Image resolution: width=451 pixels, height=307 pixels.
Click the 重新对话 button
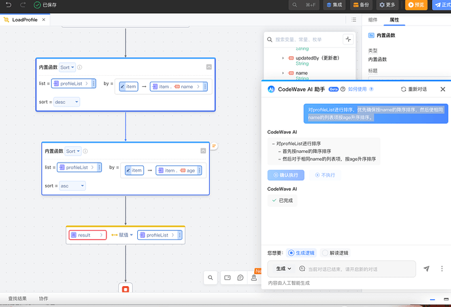tap(414, 89)
